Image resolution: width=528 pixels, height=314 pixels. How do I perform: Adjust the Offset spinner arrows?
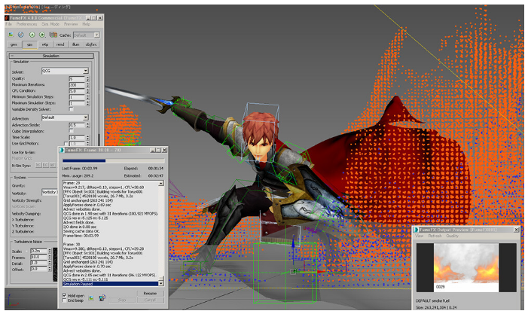[x=50, y=269]
